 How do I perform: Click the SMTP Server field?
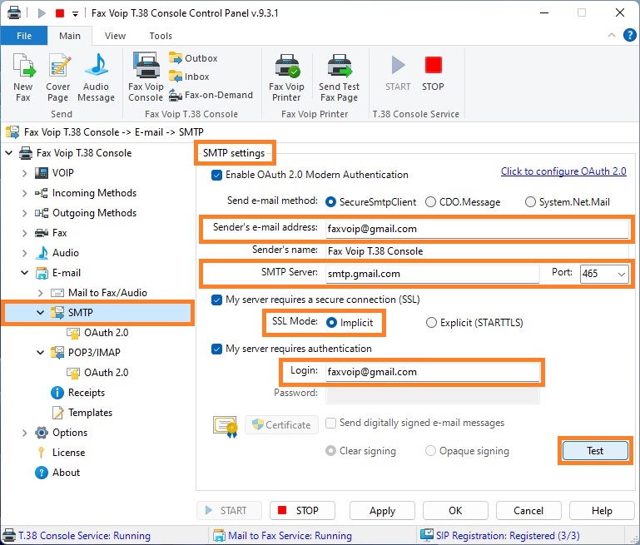click(x=432, y=274)
